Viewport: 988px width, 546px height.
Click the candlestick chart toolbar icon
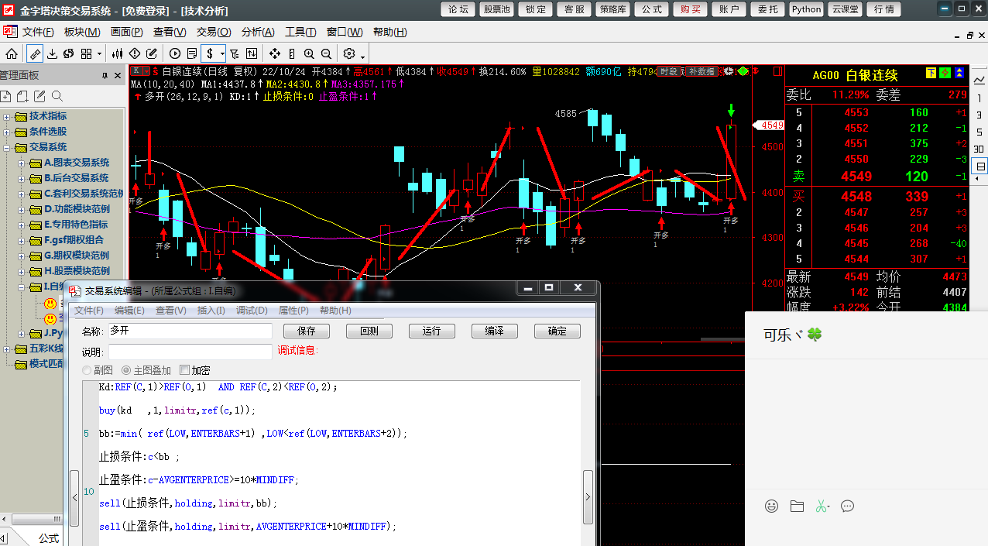click(x=118, y=53)
